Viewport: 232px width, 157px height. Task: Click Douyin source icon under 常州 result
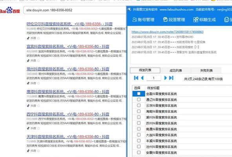coord(28,83)
